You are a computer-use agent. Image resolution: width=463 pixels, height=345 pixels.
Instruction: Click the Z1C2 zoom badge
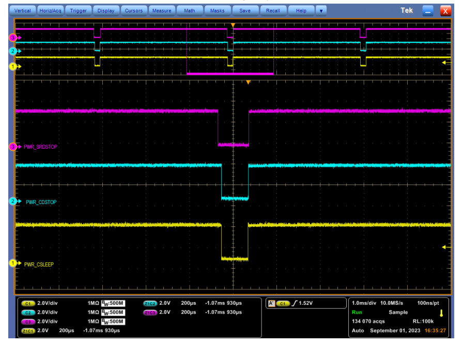(149, 304)
